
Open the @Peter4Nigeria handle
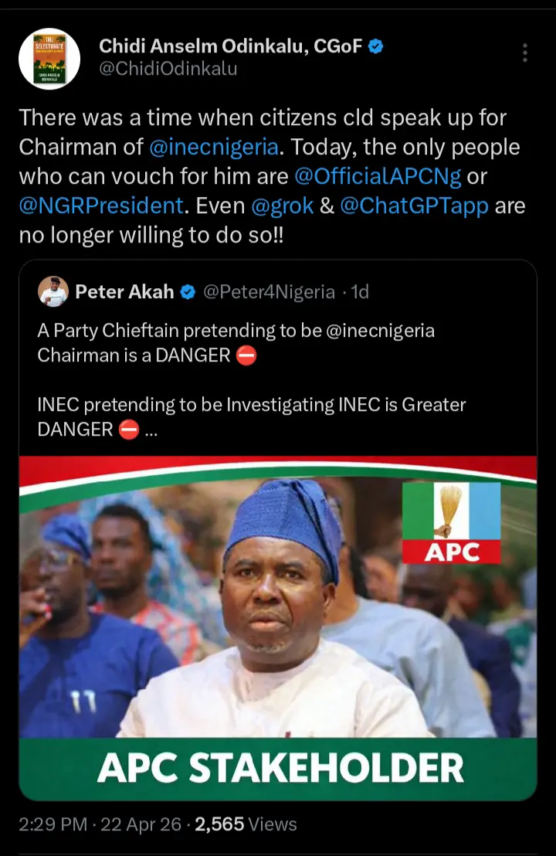click(269, 291)
